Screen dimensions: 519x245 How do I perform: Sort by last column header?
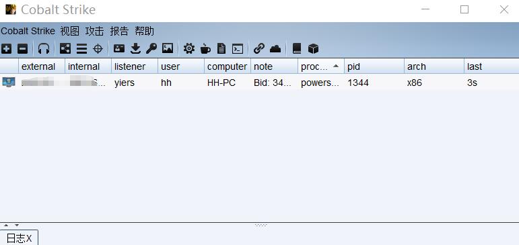tap(491, 66)
